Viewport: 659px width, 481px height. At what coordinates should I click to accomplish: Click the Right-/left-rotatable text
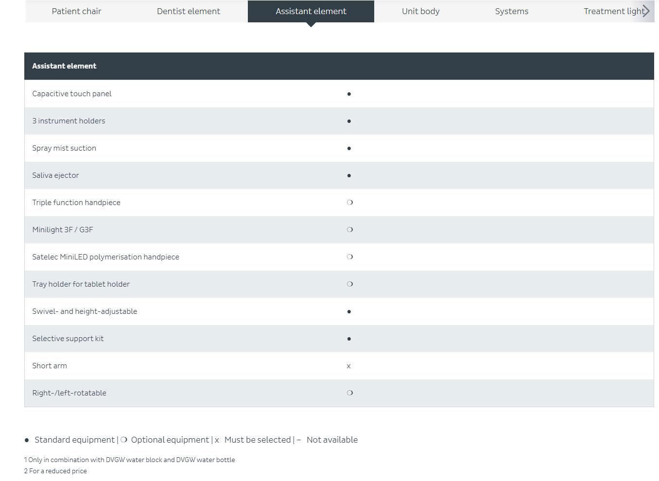(69, 393)
